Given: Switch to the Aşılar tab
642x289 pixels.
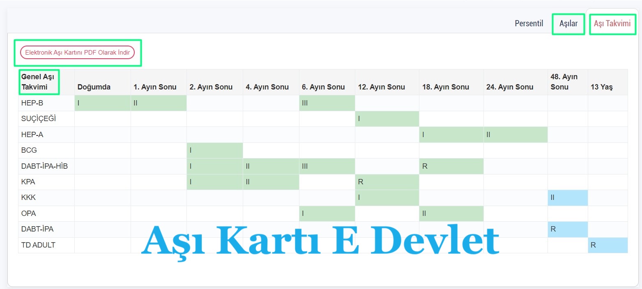Looking at the screenshot, I should click(x=568, y=23).
